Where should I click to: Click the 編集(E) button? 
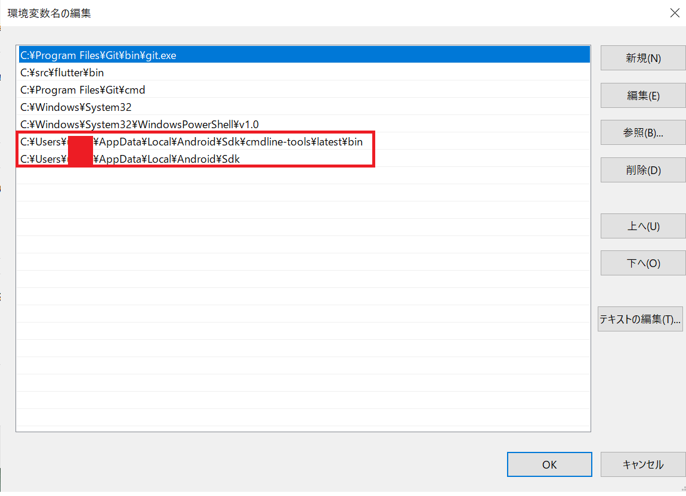642,95
